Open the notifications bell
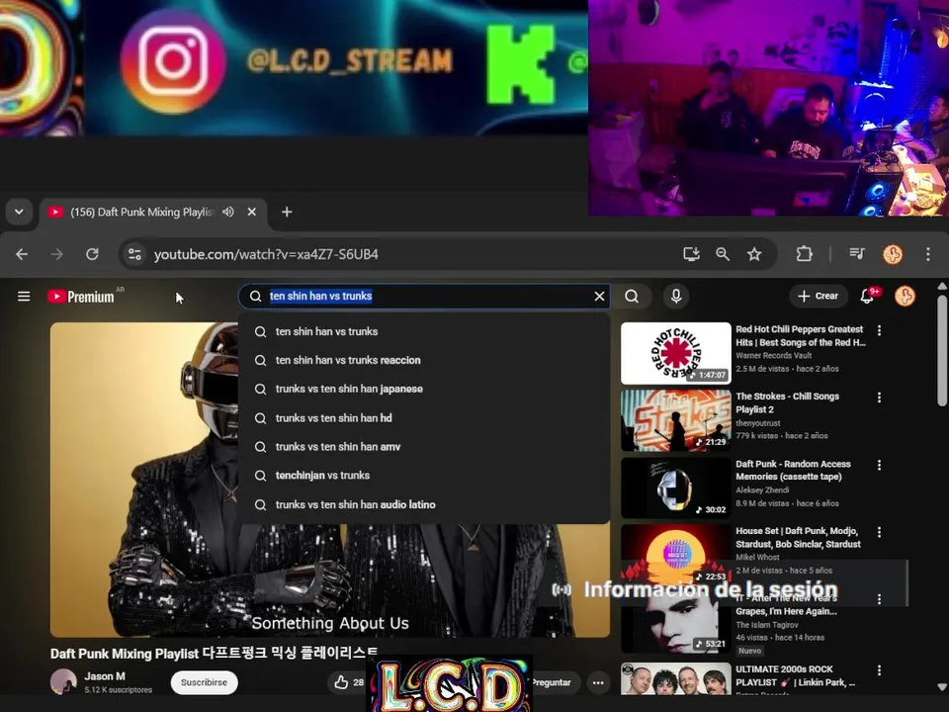Image resolution: width=949 pixels, height=712 pixels. click(x=867, y=296)
